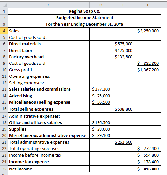Select the $56,500 cell
Image resolution: width=167 pixels, height=175 pixels.
(101, 102)
